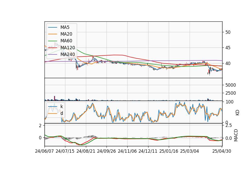247x178 pixels.
Task: Click the MA120 legend label
Action: (68, 47)
